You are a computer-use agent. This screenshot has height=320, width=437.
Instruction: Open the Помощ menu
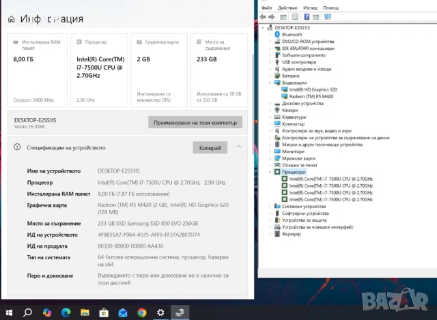330,8
